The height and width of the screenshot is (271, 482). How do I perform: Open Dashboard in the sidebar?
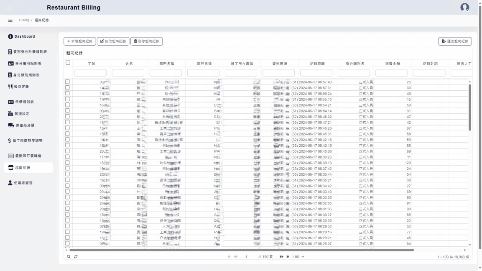point(25,36)
